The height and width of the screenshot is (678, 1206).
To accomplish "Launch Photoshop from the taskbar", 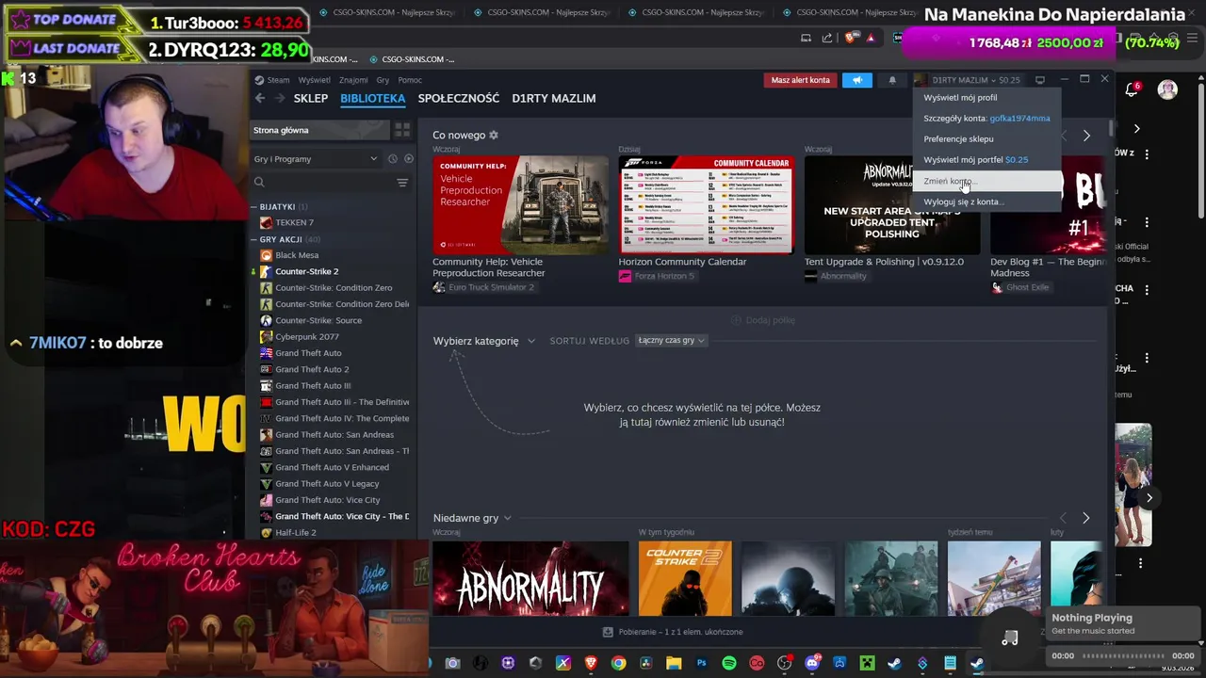I will pyautogui.click(x=701, y=664).
